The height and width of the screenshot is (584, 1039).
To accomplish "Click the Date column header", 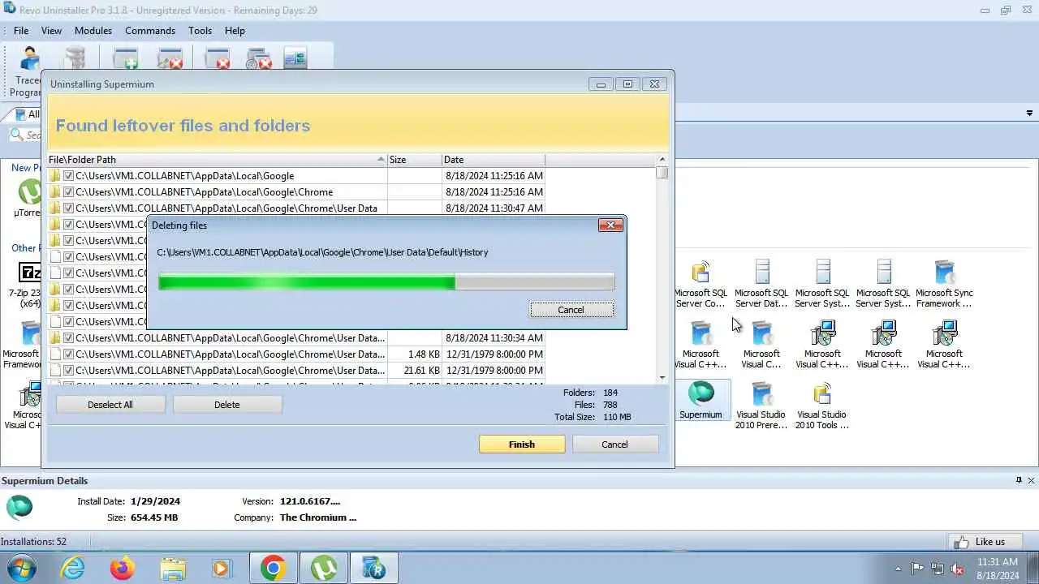I will [x=493, y=160].
